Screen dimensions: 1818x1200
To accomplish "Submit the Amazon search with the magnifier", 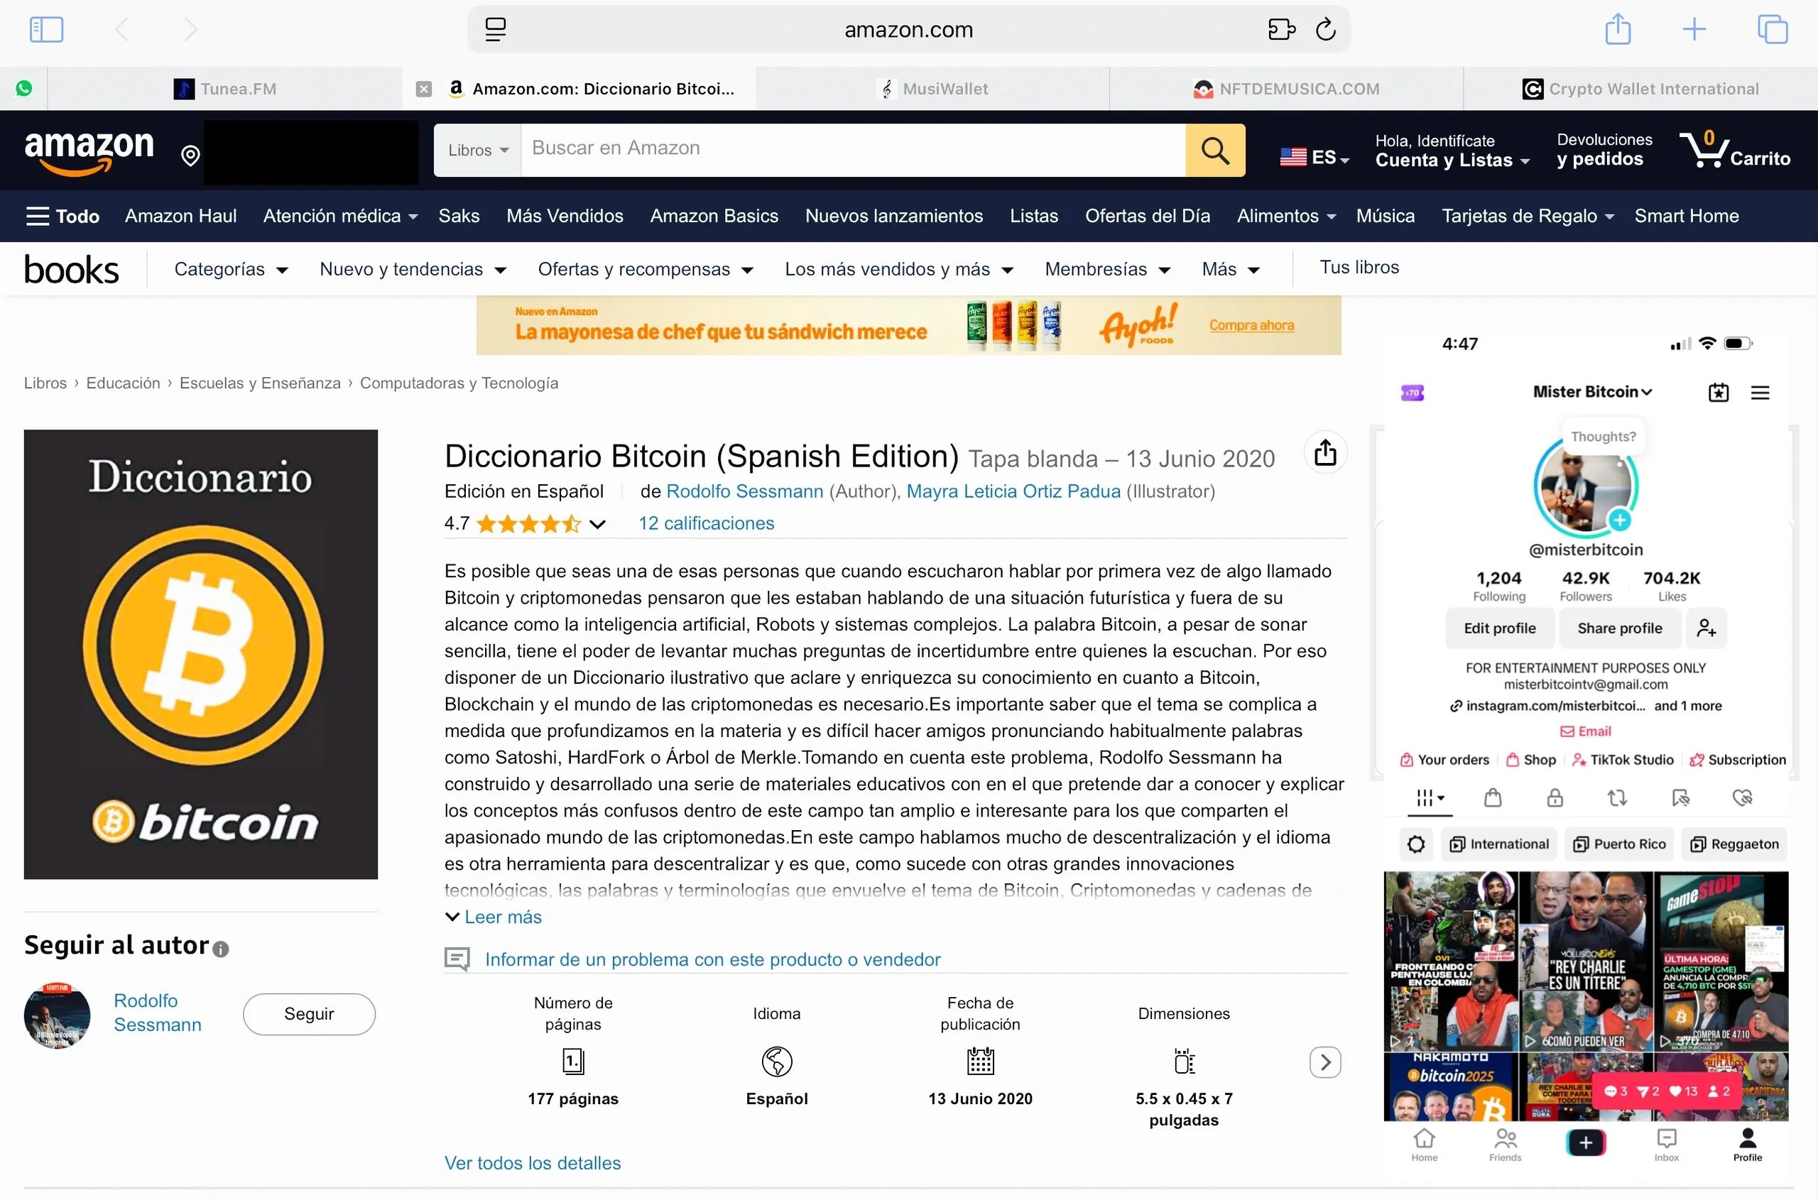I will pyautogui.click(x=1215, y=150).
